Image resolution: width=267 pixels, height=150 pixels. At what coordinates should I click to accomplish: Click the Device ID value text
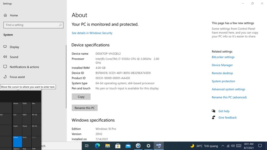123,73
